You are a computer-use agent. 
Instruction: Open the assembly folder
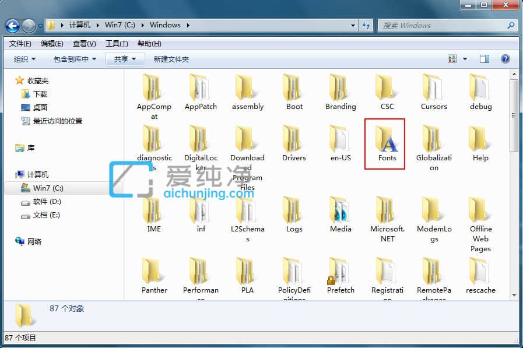click(247, 92)
